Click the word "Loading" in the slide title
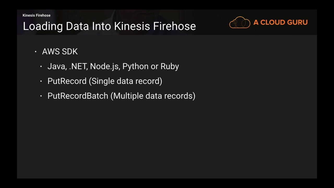The image size is (334, 188). tap(43, 26)
